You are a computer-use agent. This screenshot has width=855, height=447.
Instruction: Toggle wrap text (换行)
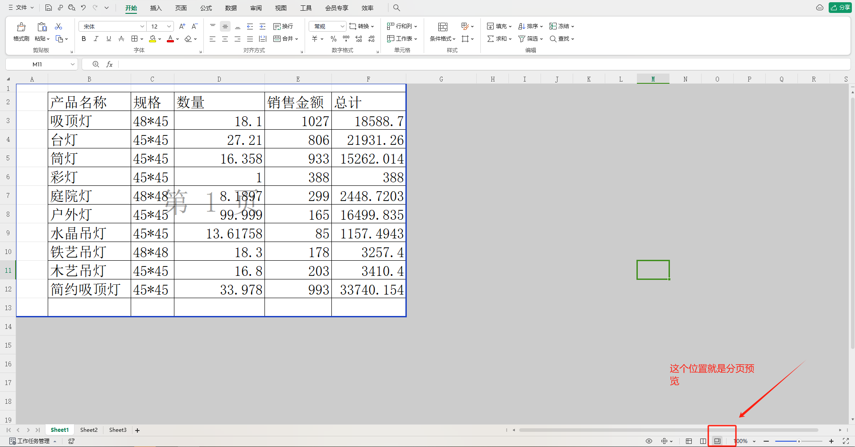[283, 26]
